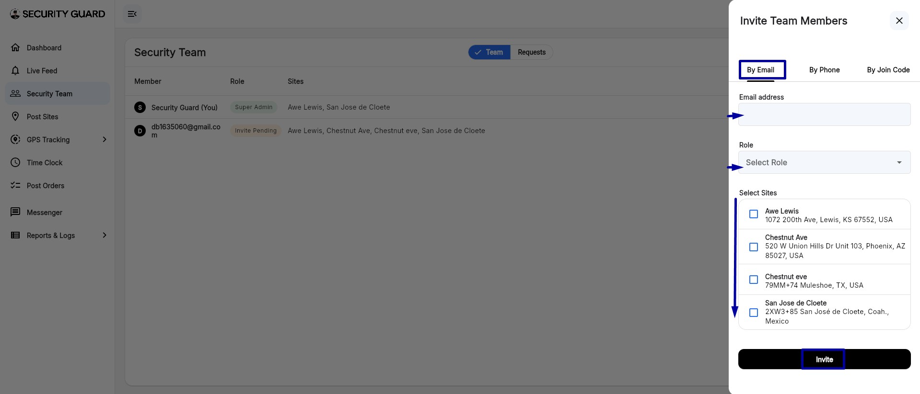The width and height of the screenshot is (920, 394).
Task: Click the Invite Pending status badge
Action: [256, 131]
